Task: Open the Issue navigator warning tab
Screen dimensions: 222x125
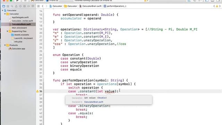Action: 16,6
